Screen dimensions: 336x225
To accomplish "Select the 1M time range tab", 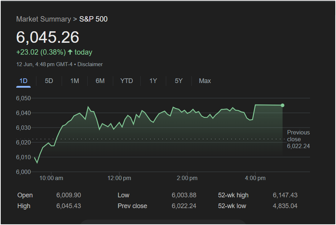I will [x=75, y=81].
